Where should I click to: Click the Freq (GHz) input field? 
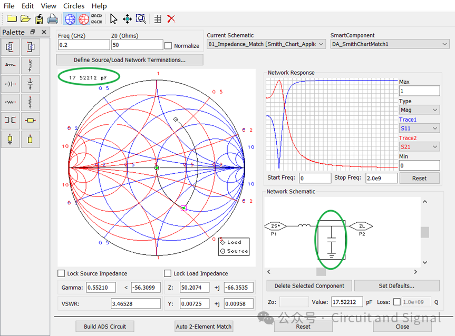pyautogui.click(x=84, y=45)
